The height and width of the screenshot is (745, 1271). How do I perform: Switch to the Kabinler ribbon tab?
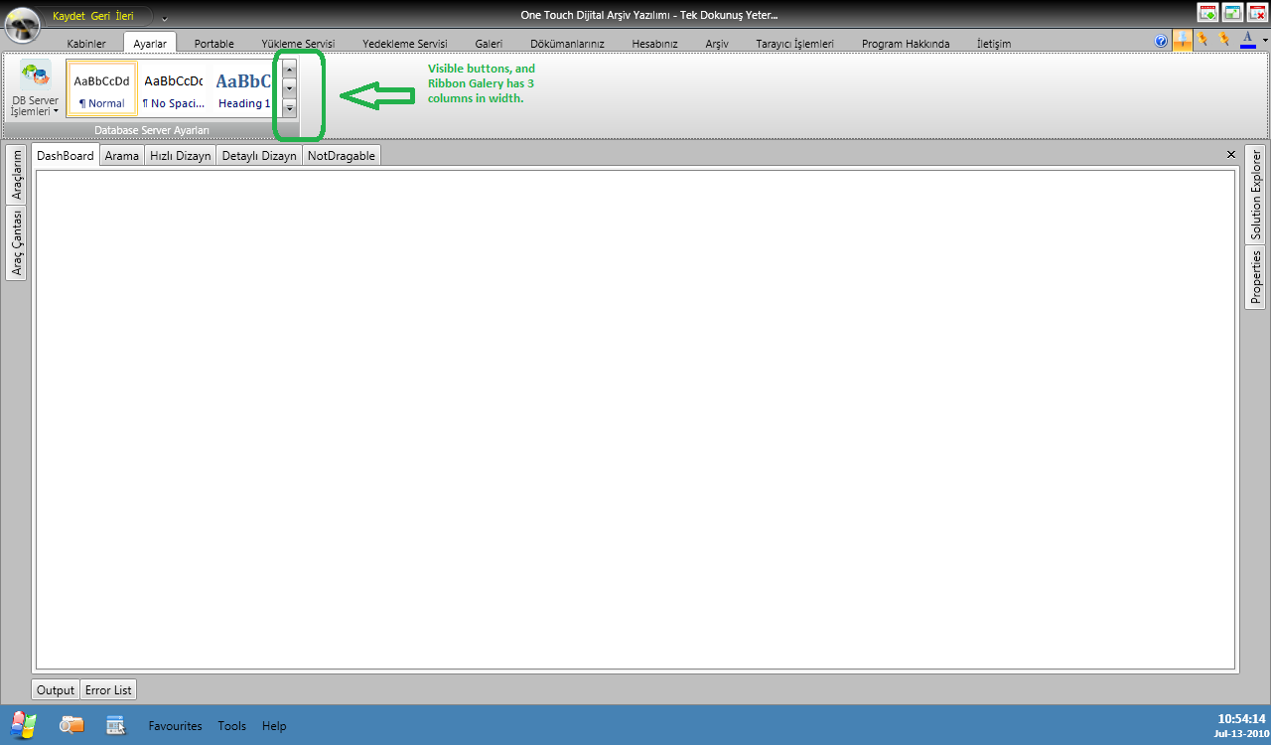click(x=86, y=44)
